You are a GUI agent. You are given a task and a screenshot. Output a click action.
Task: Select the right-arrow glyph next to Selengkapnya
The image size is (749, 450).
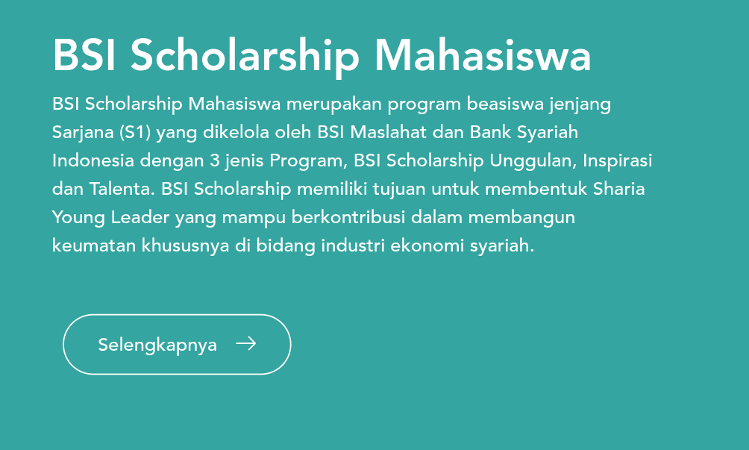pyautogui.click(x=246, y=344)
